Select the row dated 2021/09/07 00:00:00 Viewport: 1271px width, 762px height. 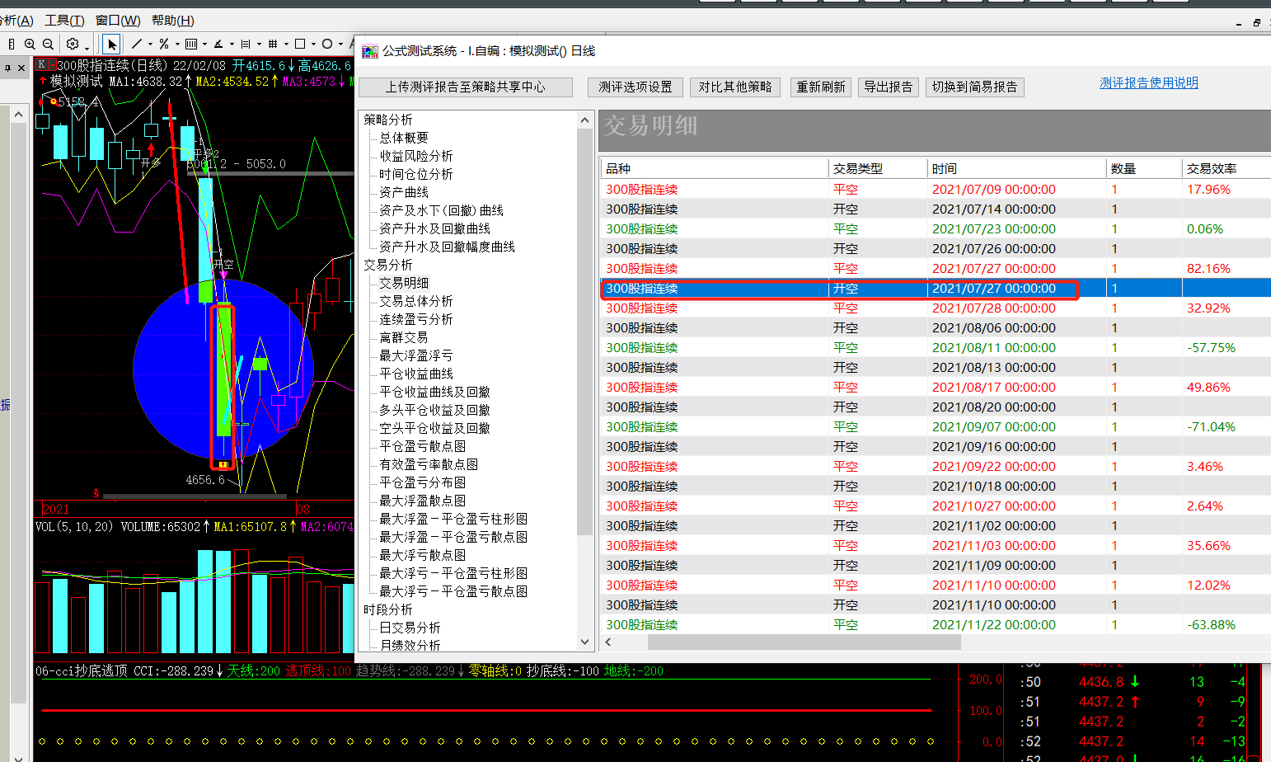tap(936, 427)
